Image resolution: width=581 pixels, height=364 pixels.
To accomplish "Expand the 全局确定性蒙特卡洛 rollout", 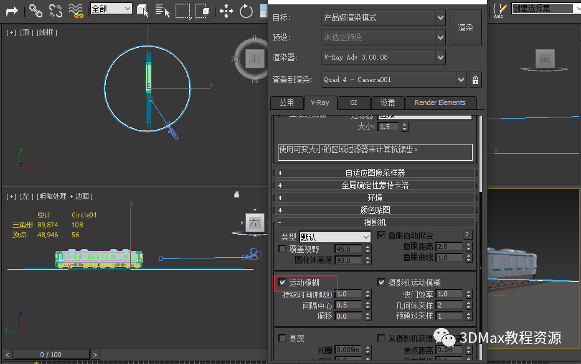I will [376, 185].
